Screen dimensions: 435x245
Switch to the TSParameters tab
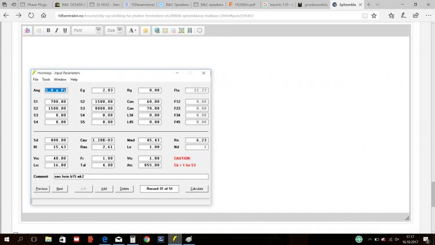140,5
